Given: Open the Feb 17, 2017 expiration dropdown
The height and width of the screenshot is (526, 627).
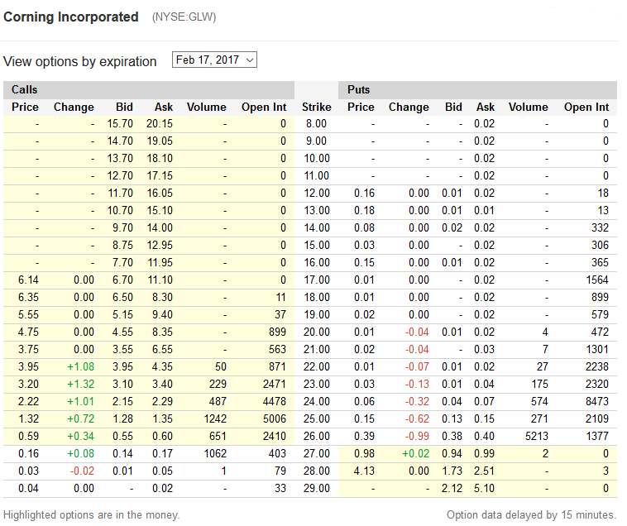Looking at the screenshot, I should [x=214, y=60].
